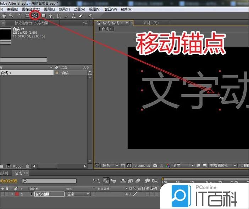Select the Zoom magnifier tool

click(11, 16)
